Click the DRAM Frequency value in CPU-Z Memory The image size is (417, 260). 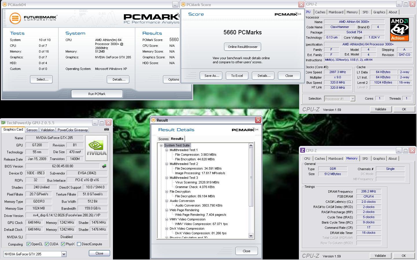[369, 191]
